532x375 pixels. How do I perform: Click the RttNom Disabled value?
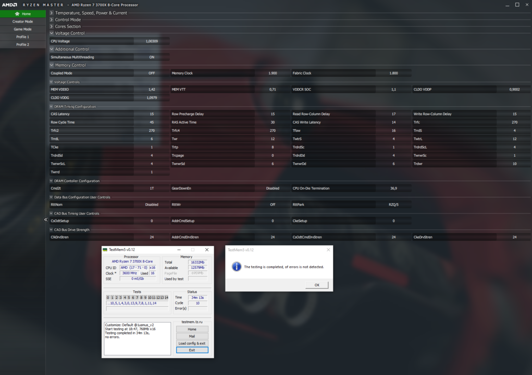(152, 205)
